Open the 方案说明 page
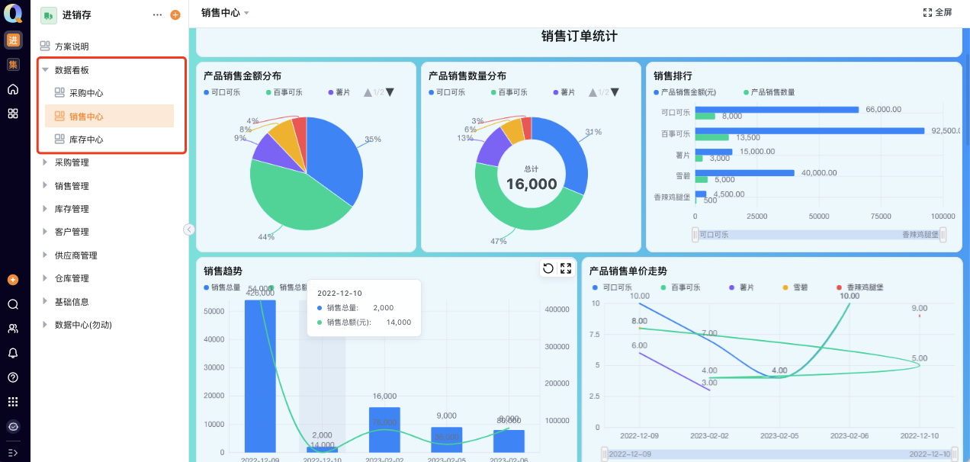Screen dimensions: 970x462 [71, 47]
